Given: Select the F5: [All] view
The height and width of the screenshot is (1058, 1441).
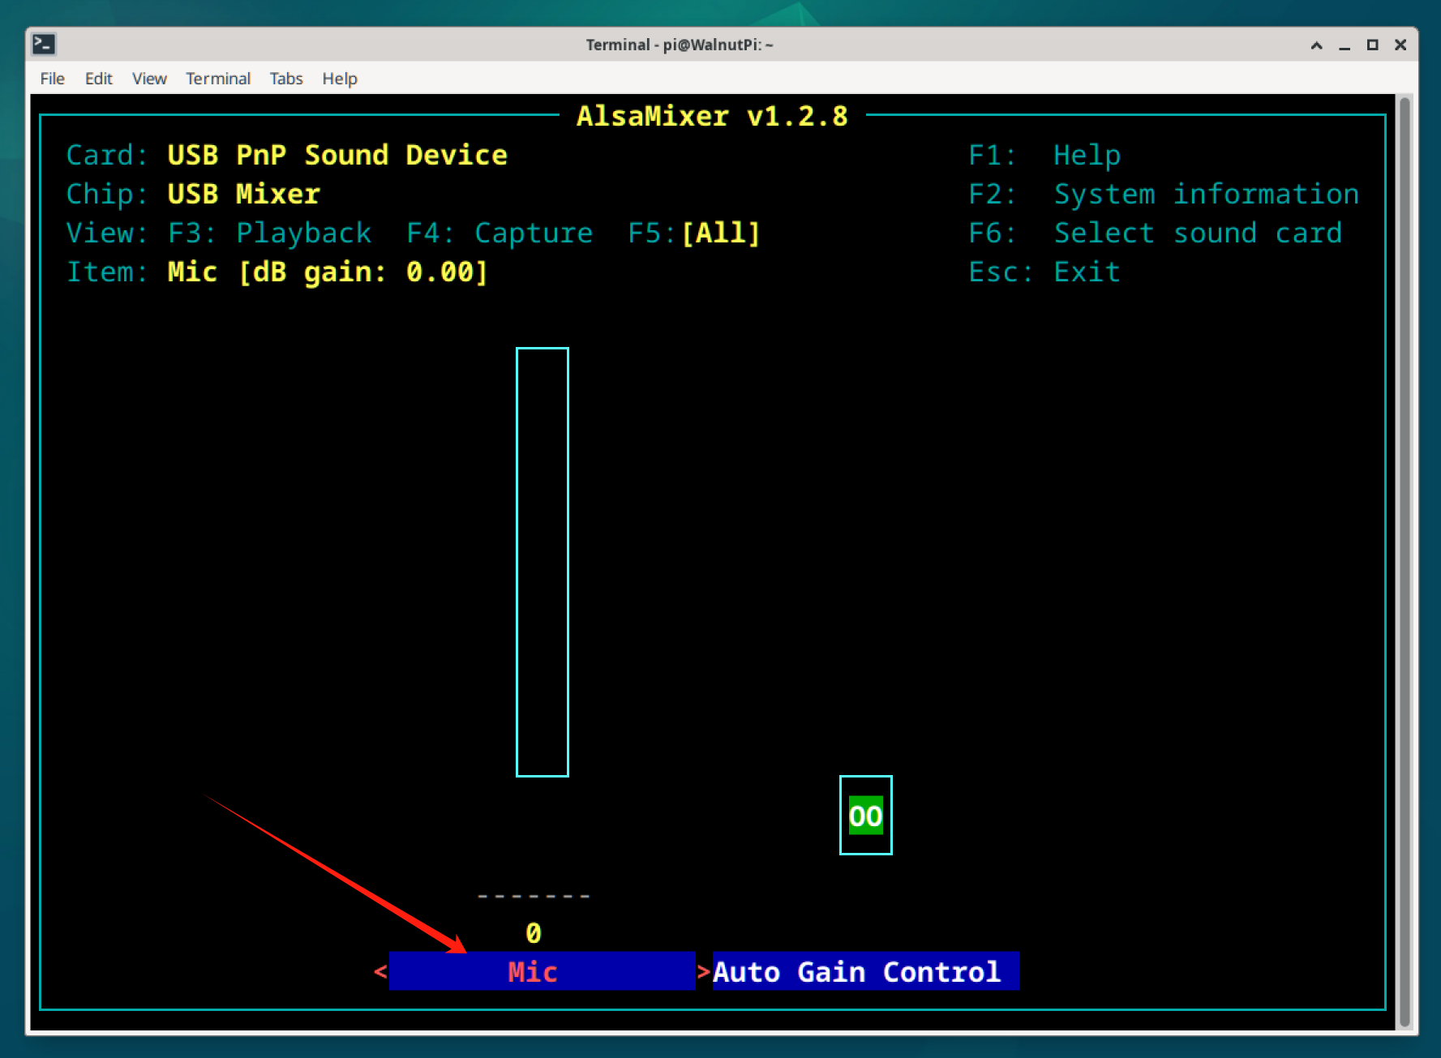Looking at the screenshot, I should click(x=694, y=233).
